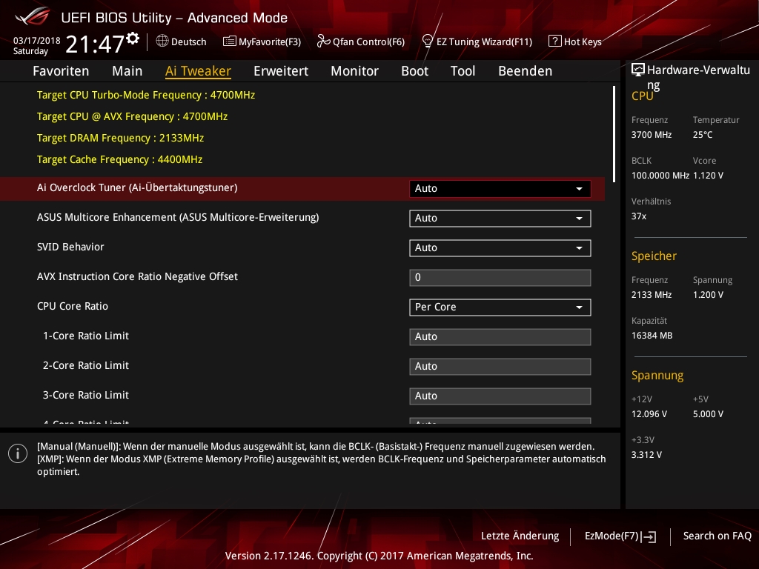Click the memory Spannung value 1.200 V

[708, 295]
